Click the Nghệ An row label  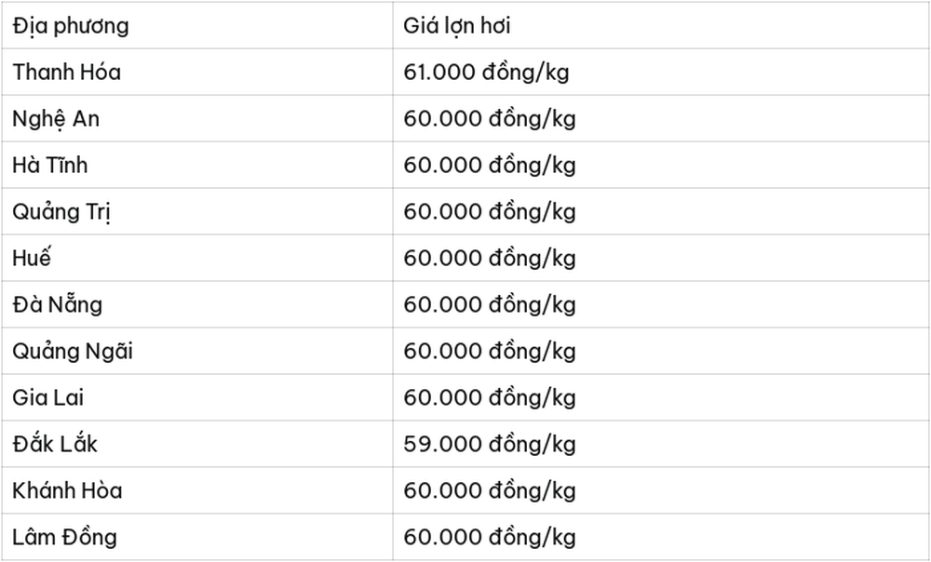point(197,119)
